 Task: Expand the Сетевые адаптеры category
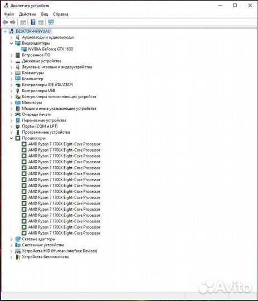(12, 239)
